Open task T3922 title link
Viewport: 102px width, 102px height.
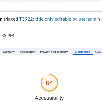(x=59, y=19)
